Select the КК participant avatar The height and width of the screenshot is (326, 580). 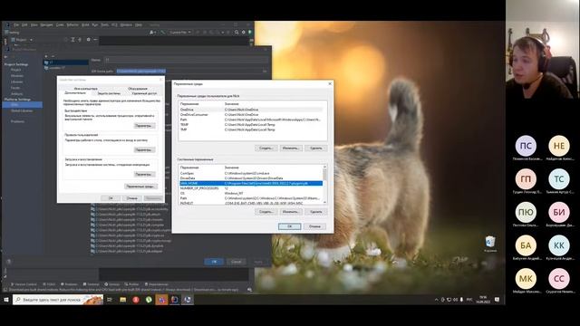(x=559, y=245)
